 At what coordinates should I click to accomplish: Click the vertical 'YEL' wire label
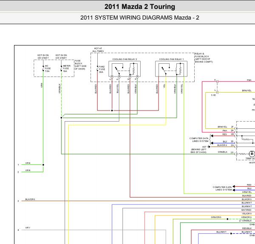click(x=164, y=86)
